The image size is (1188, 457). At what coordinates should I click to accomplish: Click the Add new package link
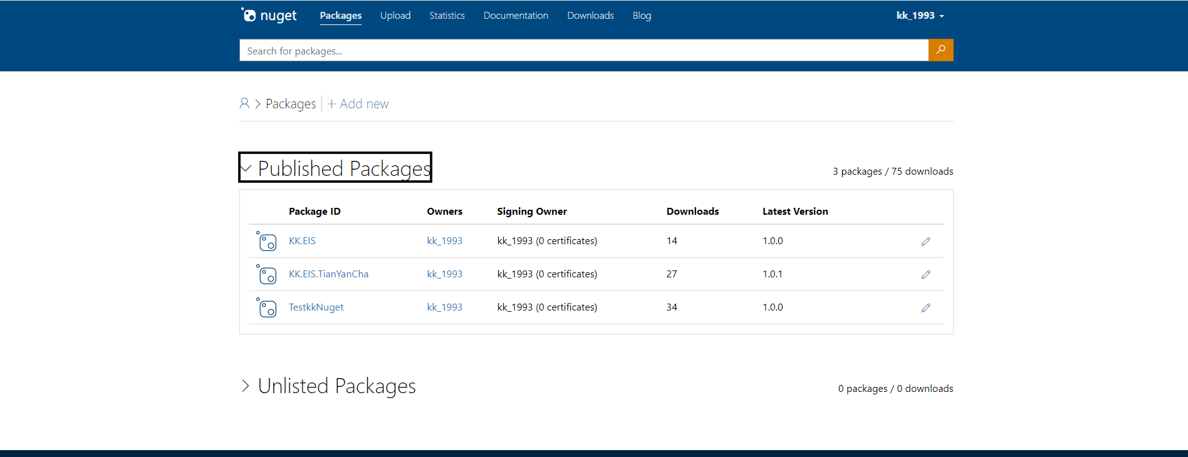[x=358, y=104]
